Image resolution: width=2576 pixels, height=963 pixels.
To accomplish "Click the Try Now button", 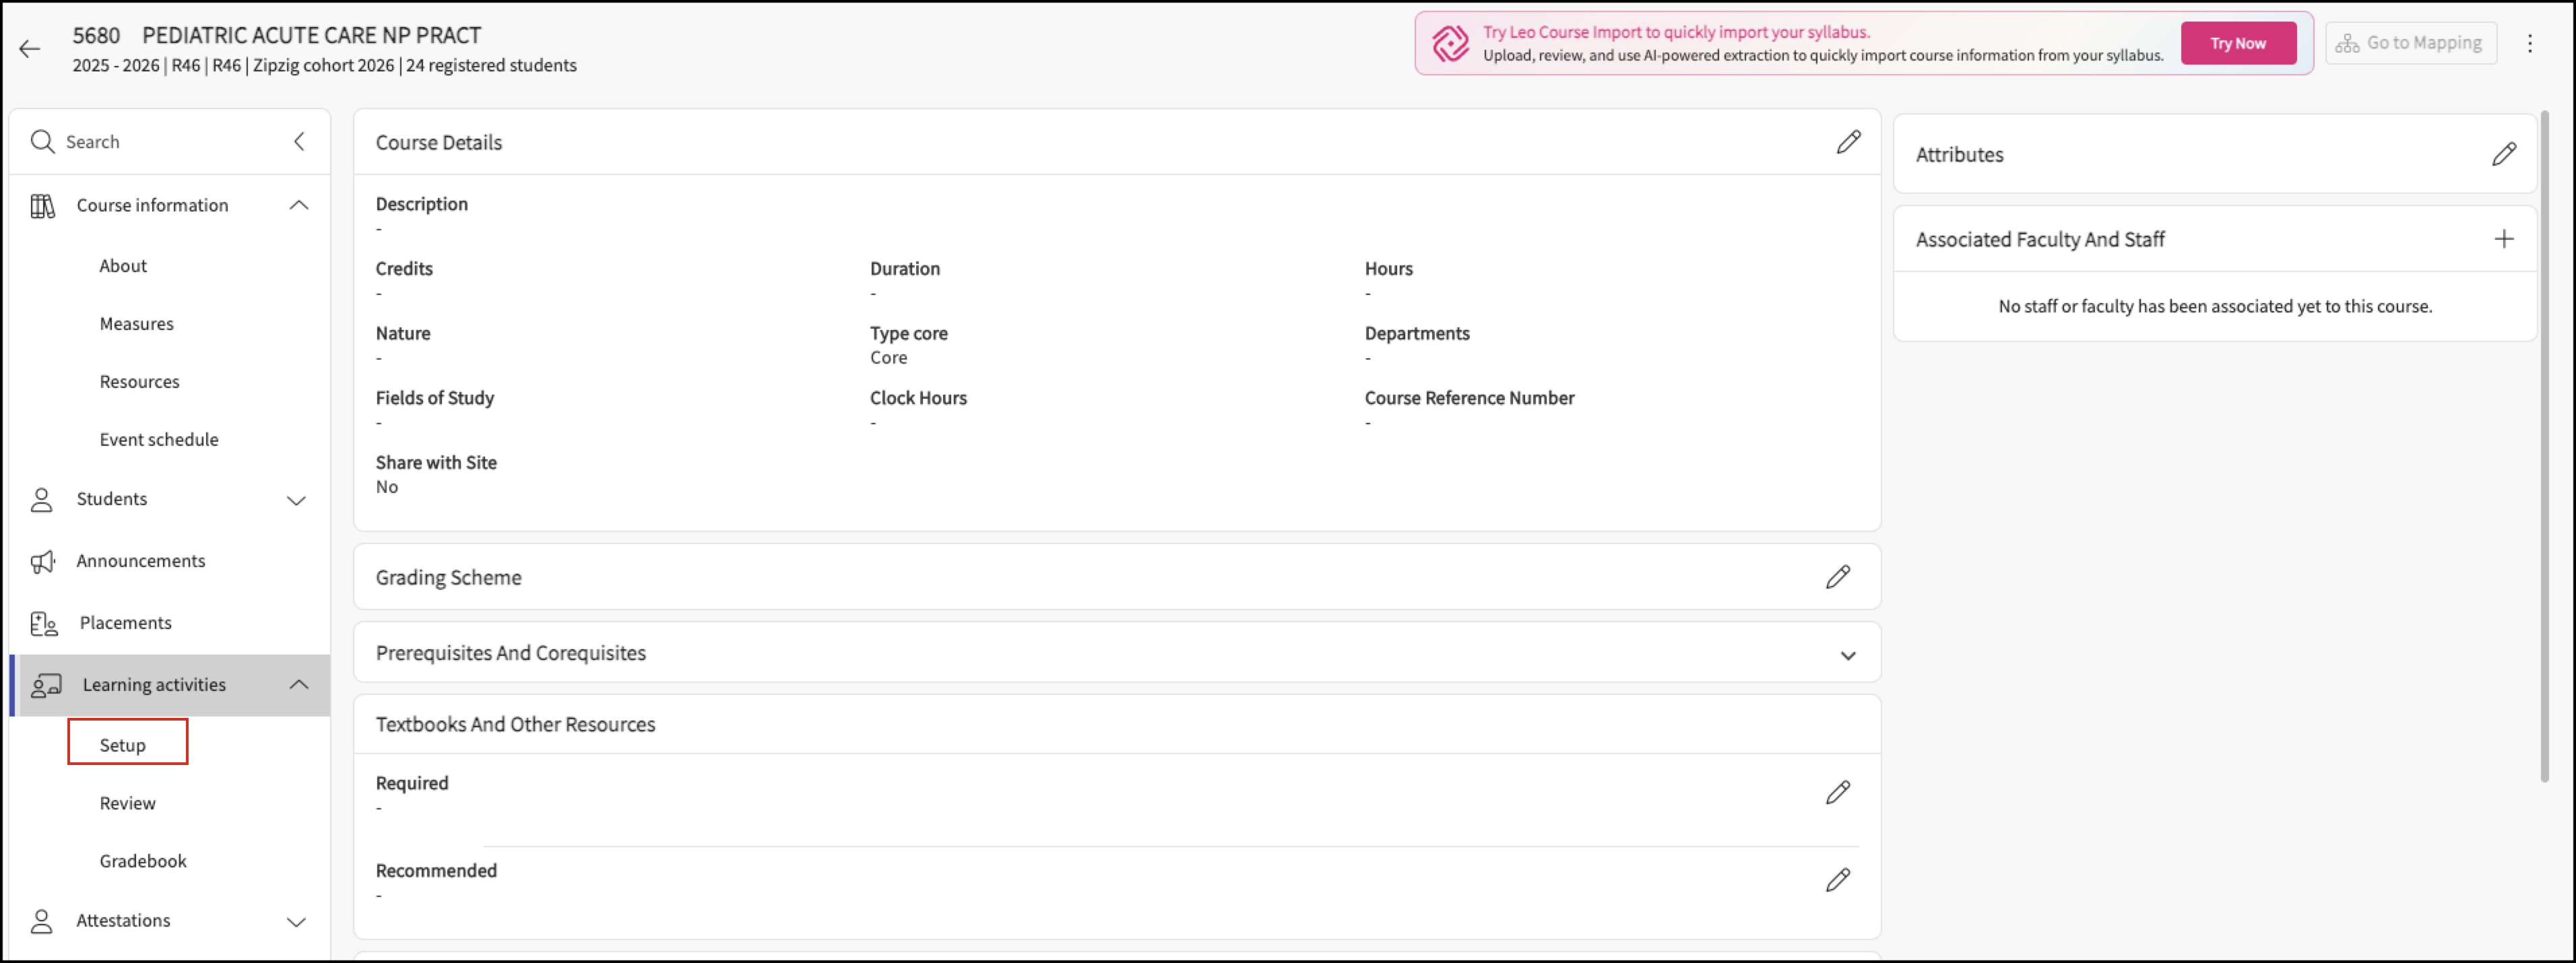I will point(2237,43).
